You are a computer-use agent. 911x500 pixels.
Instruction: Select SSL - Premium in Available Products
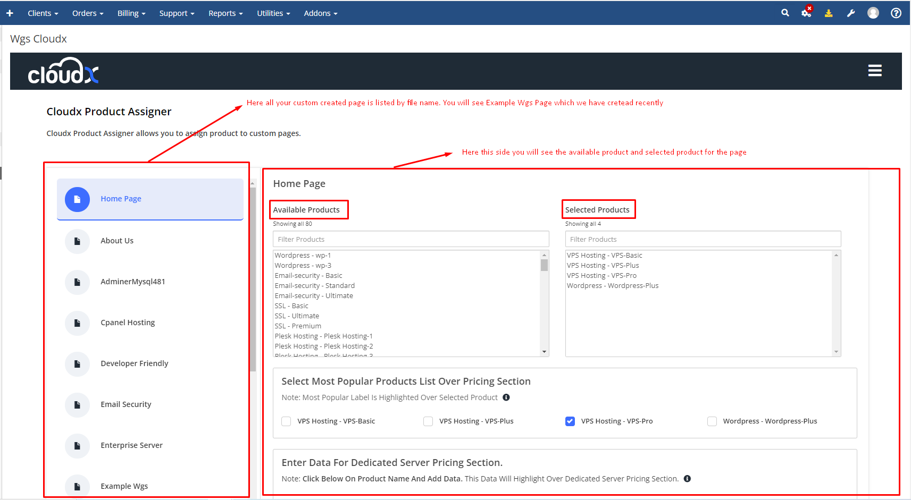tap(298, 326)
